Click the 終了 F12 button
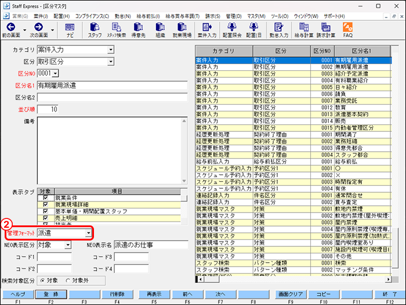The width and height of the screenshot is (406, 305). [390, 295]
